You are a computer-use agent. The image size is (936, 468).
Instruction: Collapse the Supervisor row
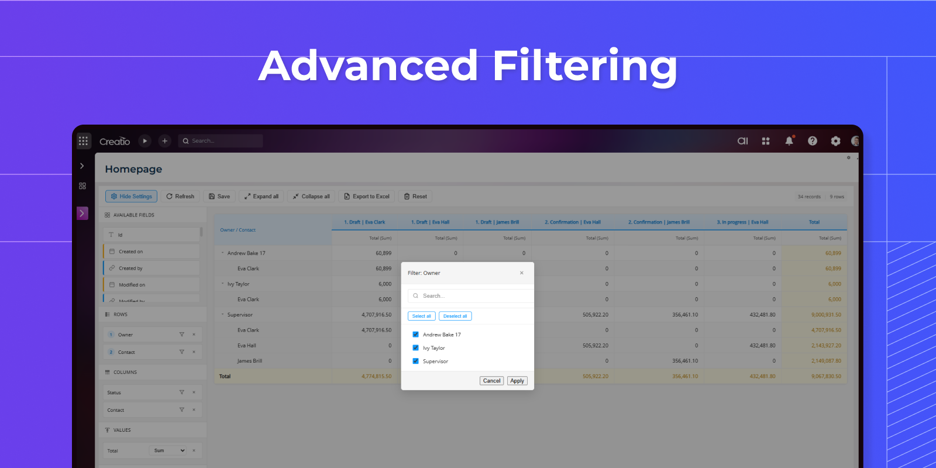pyautogui.click(x=222, y=315)
